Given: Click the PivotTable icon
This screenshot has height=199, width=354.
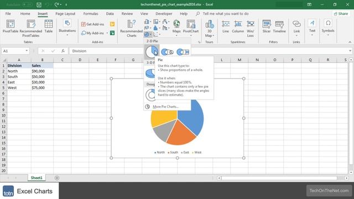Looking at the screenshot, I should click(11, 27).
